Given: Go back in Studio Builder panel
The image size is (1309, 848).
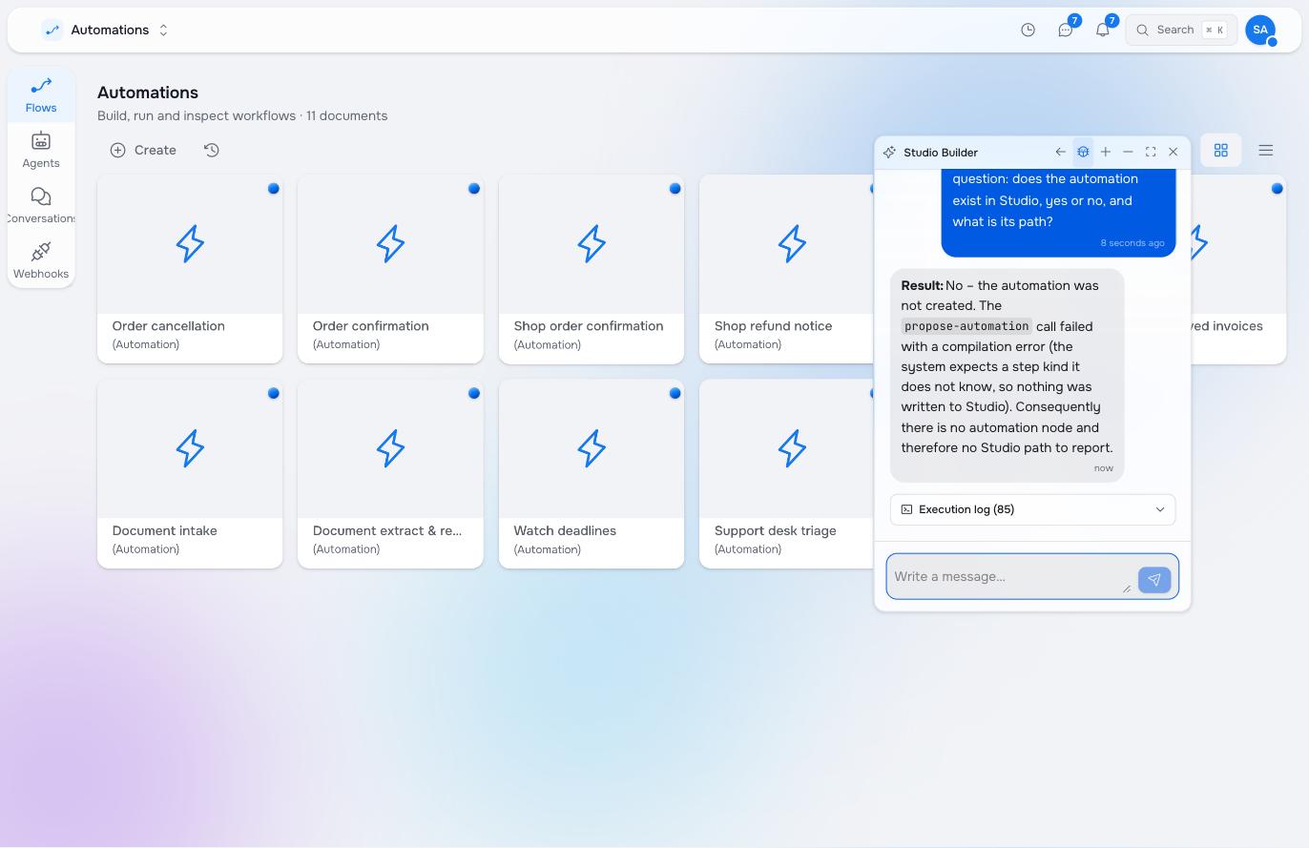Looking at the screenshot, I should (x=1060, y=152).
